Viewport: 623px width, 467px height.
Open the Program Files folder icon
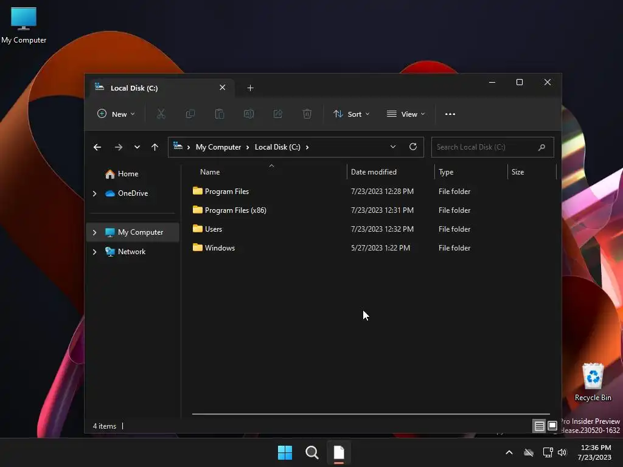[198, 191]
